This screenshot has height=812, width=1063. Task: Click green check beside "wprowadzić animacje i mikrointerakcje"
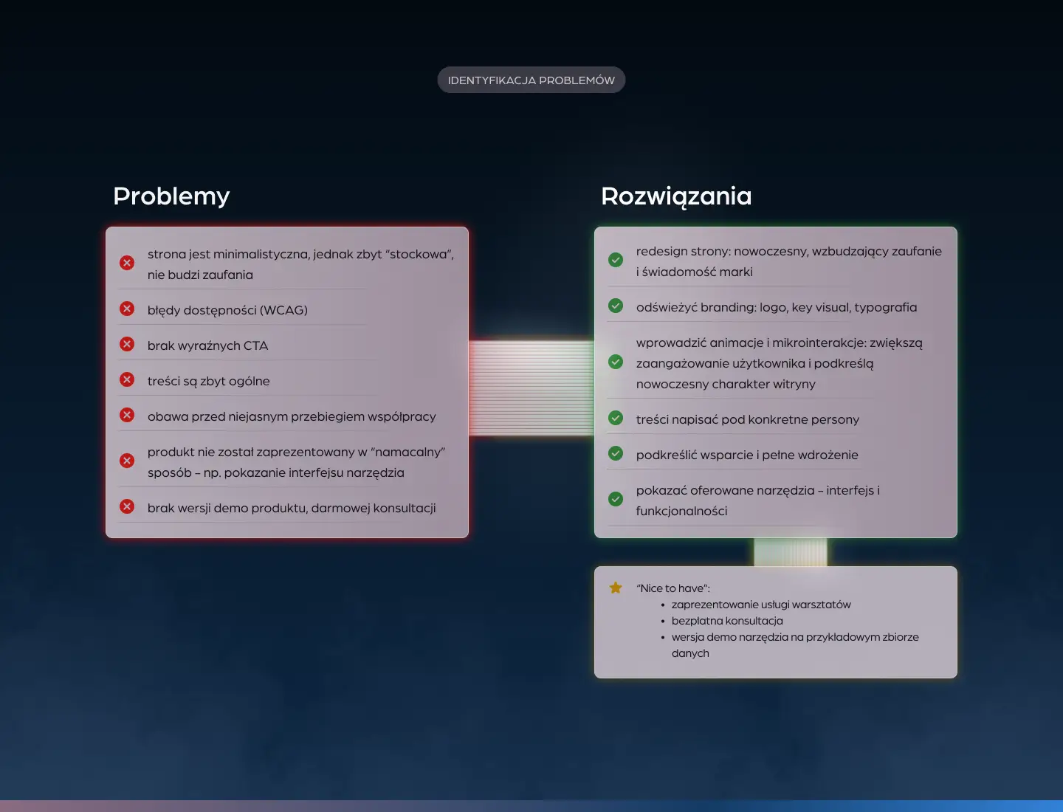coord(616,362)
